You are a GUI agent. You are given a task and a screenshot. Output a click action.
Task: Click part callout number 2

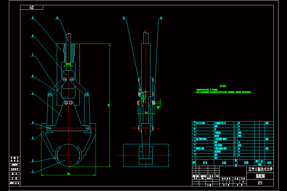pos(33,160)
